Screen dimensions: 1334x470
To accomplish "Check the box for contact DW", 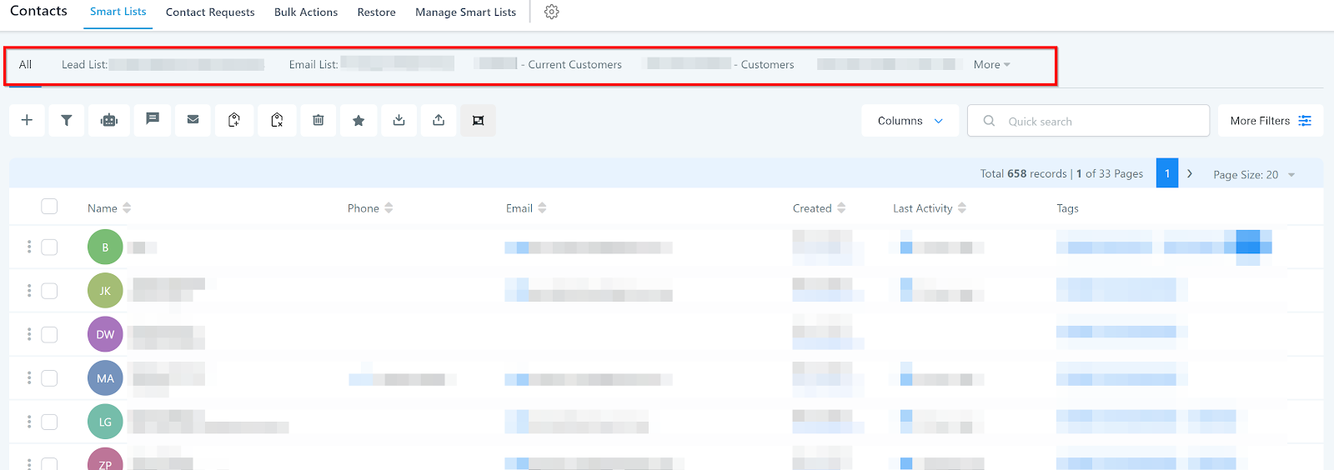I will coord(49,334).
